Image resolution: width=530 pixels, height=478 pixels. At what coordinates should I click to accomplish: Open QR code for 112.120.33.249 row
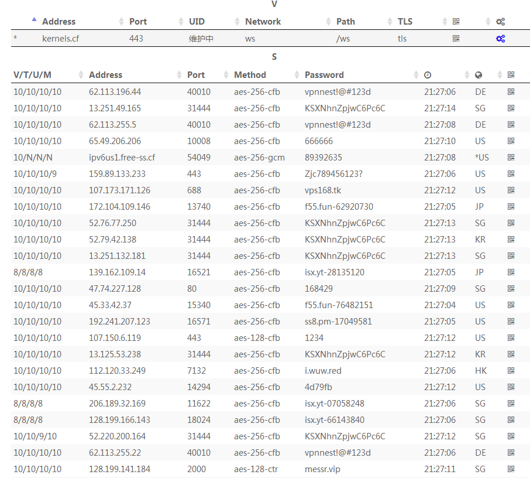tap(511, 371)
